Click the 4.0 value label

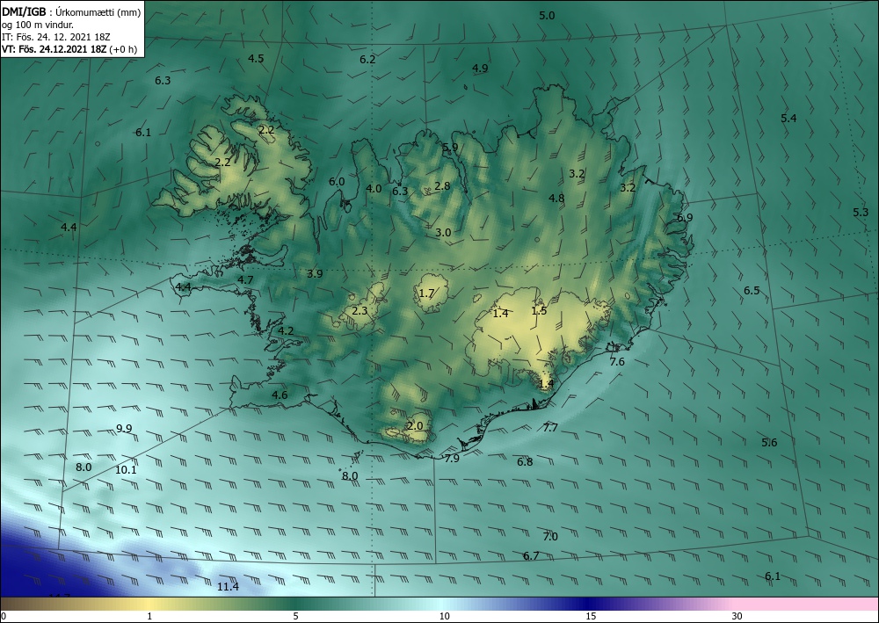(x=374, y=188)
